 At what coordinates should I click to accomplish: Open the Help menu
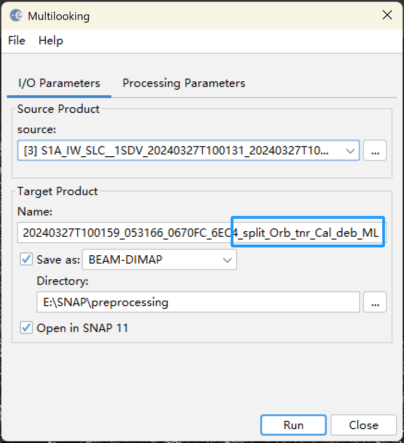pyautogui.click(x=51, y=41)
